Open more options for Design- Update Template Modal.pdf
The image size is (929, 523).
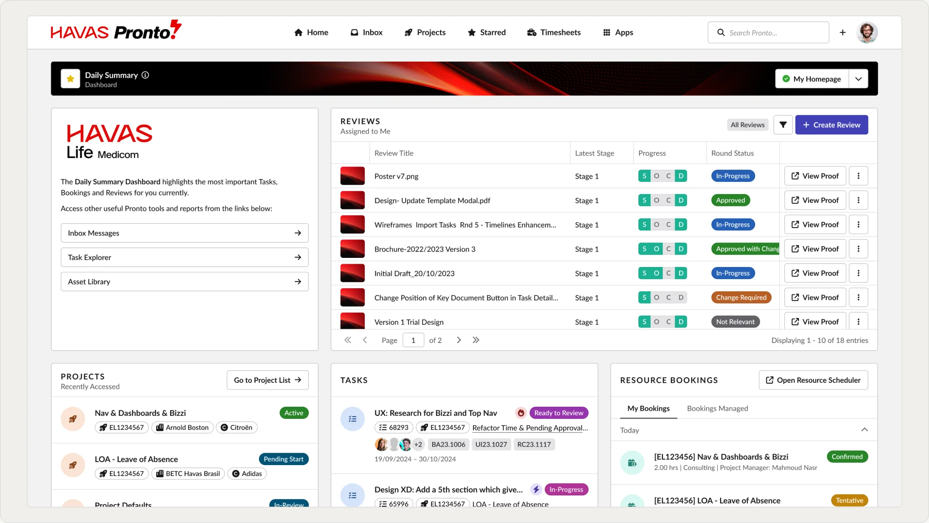[858, 200]
